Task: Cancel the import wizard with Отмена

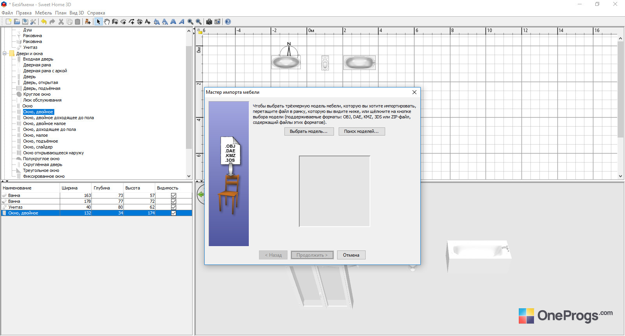Action: pos(351,255)
